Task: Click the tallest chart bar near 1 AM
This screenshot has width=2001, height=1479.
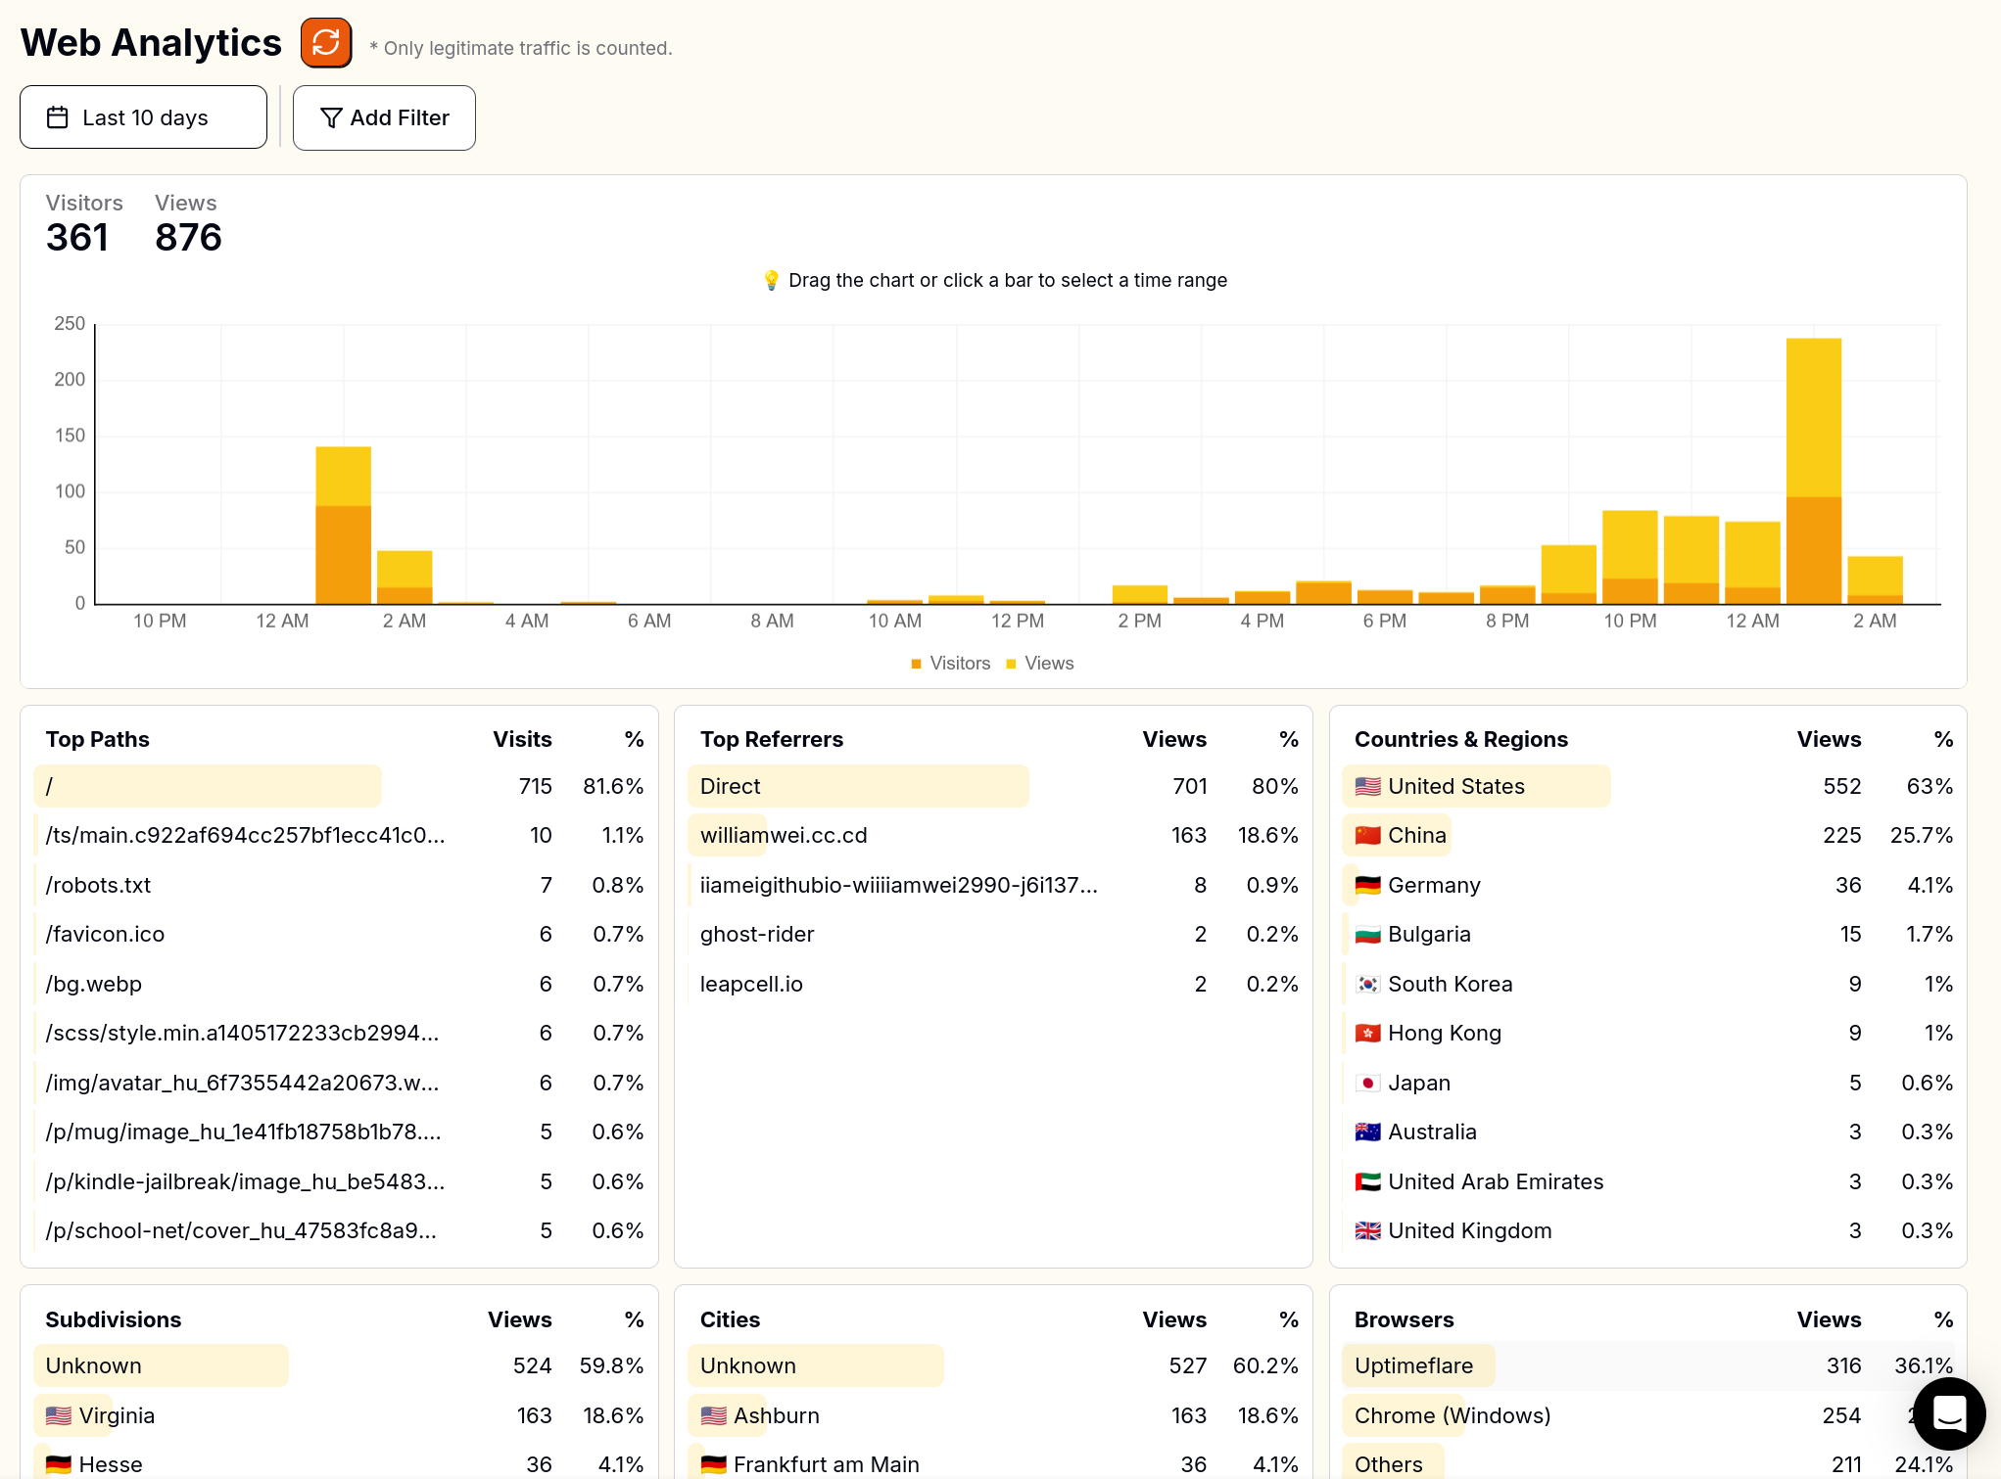Action: point(1813,470)
